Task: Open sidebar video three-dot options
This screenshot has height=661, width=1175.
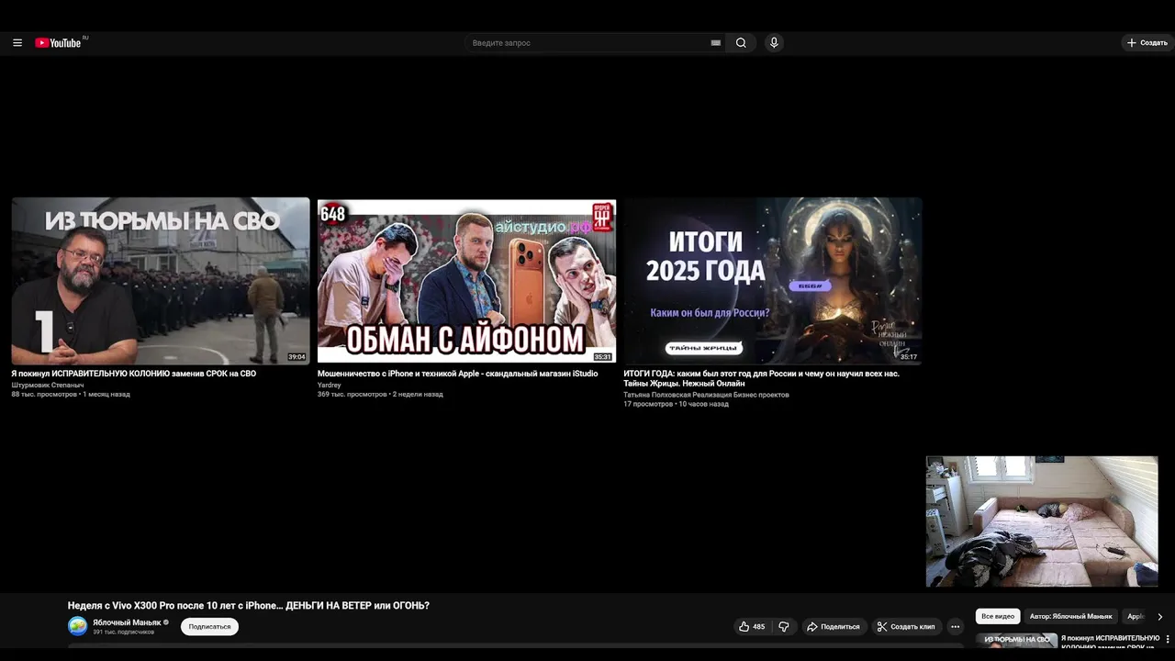Action: (x=1166, y=640)
